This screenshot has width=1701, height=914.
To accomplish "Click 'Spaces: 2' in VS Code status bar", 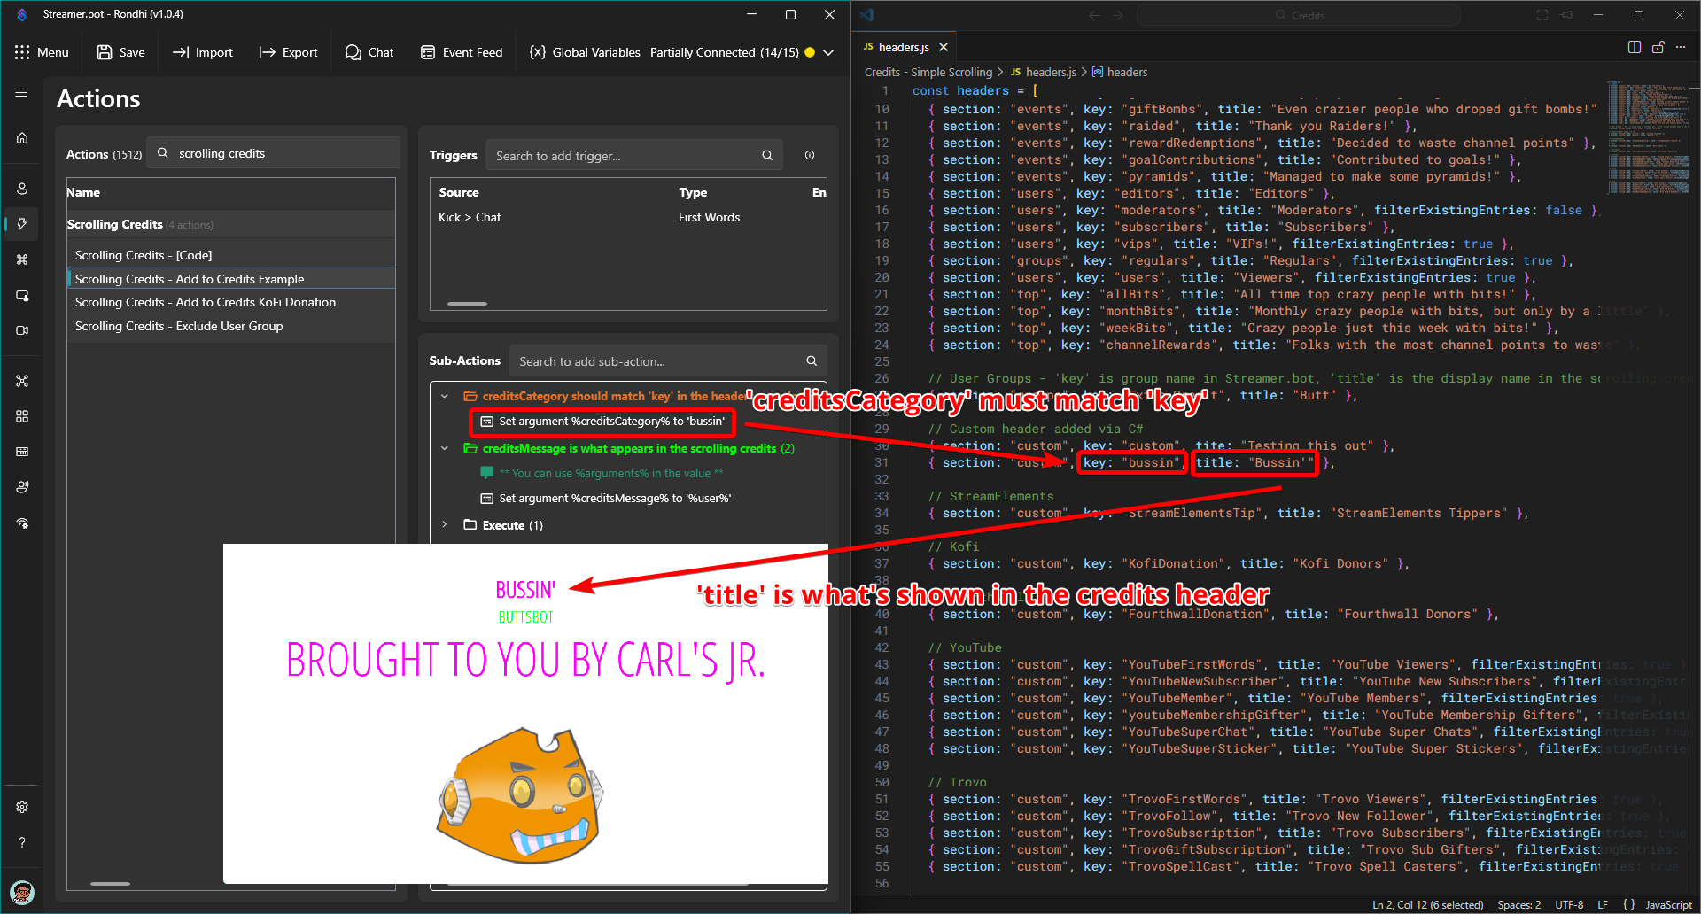I will [x=1518, y=904].
